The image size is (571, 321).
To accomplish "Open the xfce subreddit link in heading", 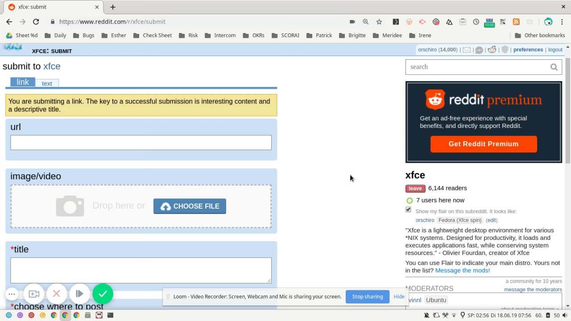I will pos(52,66).
